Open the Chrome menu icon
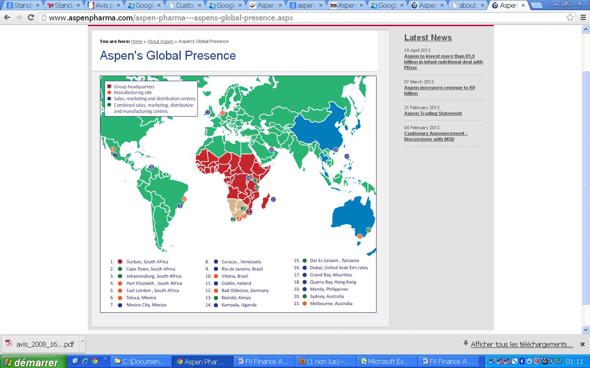 583,18
